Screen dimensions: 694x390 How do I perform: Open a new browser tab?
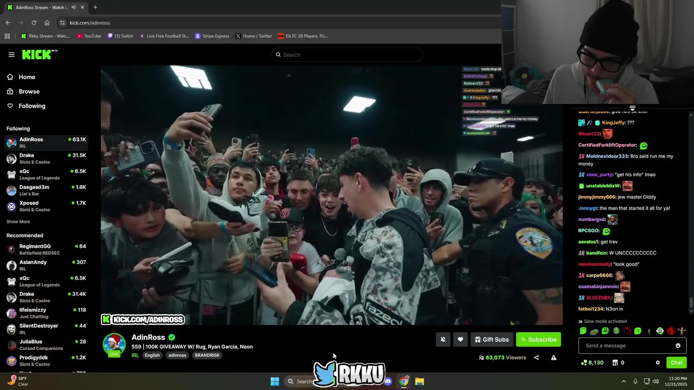pyautogui.click(x=95, y=7)
